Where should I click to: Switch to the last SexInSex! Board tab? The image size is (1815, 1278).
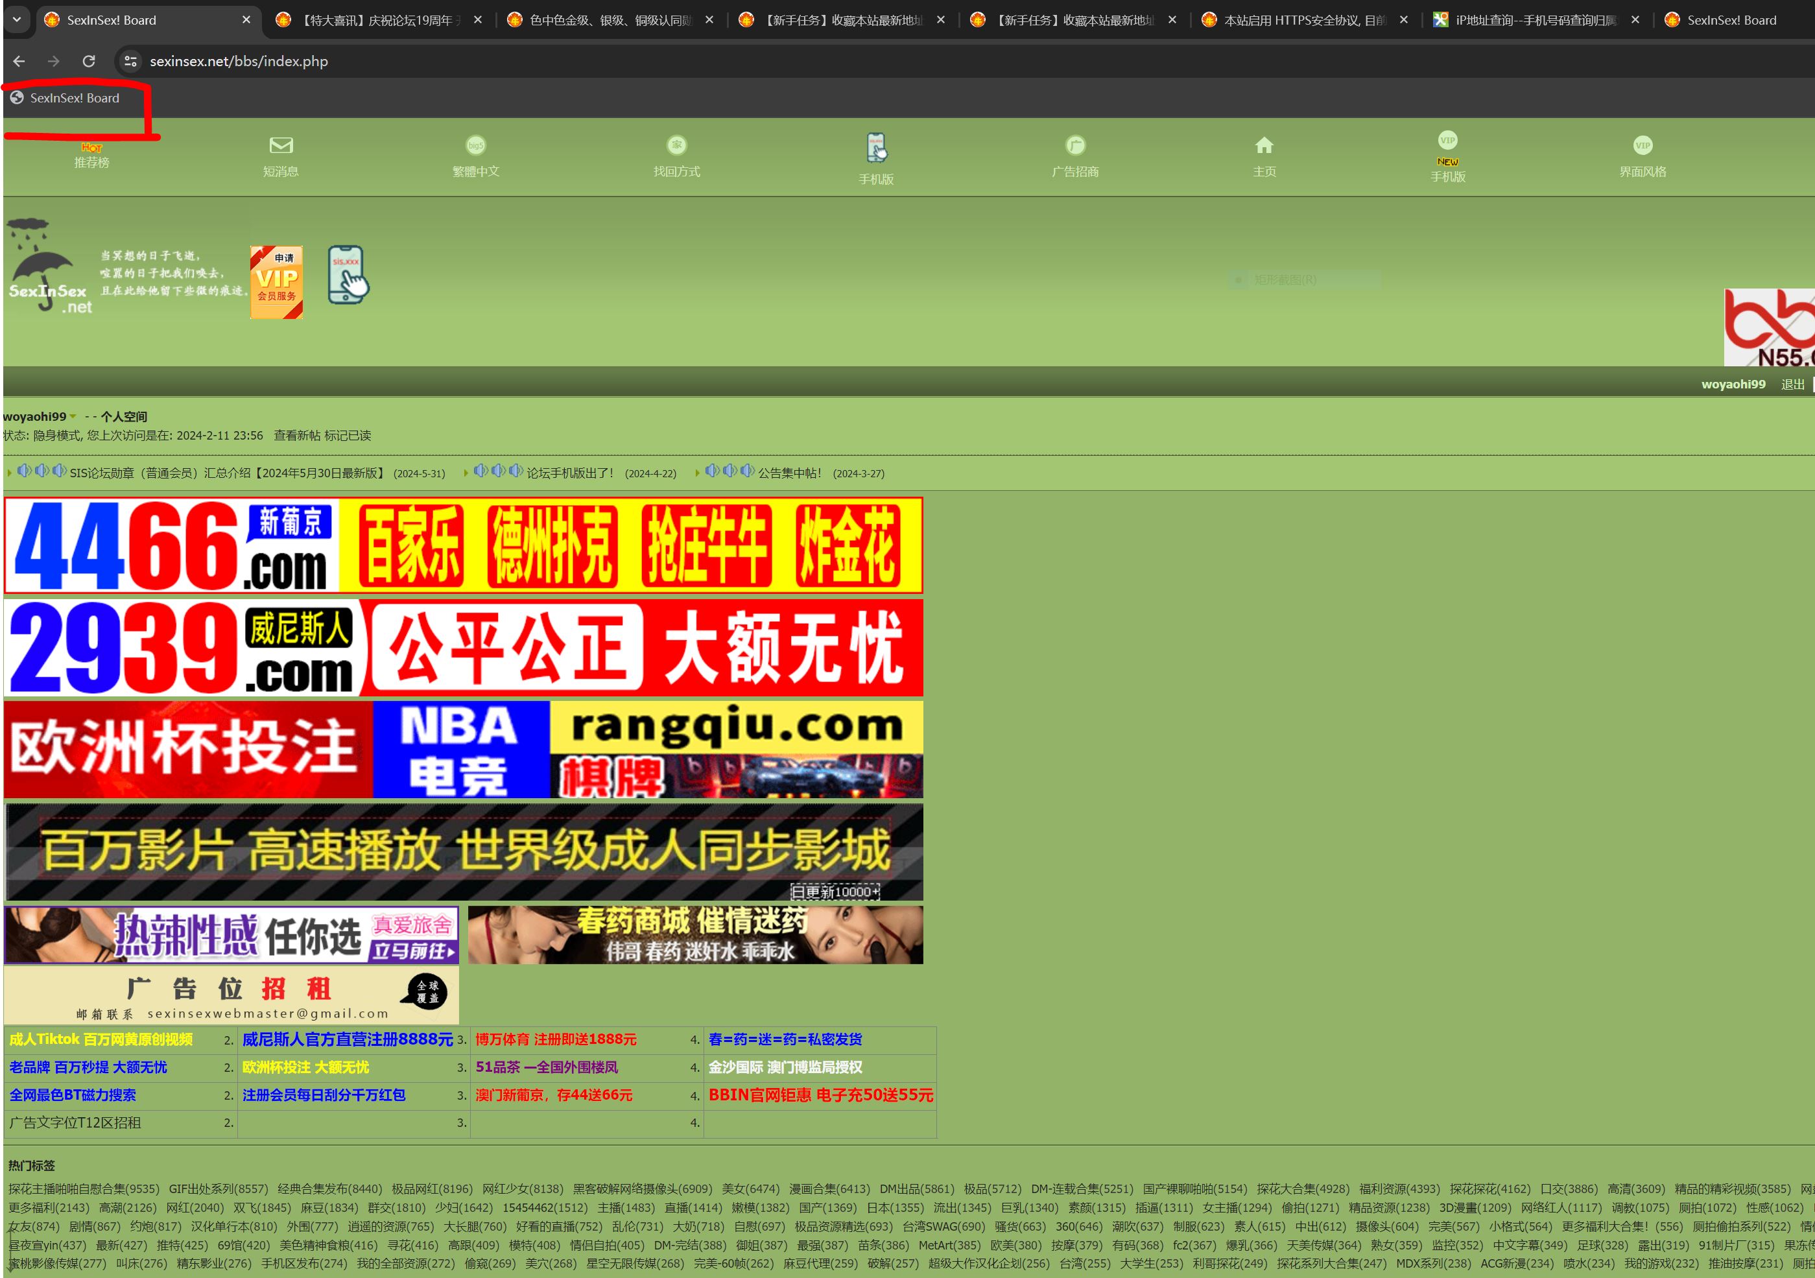1731,19
